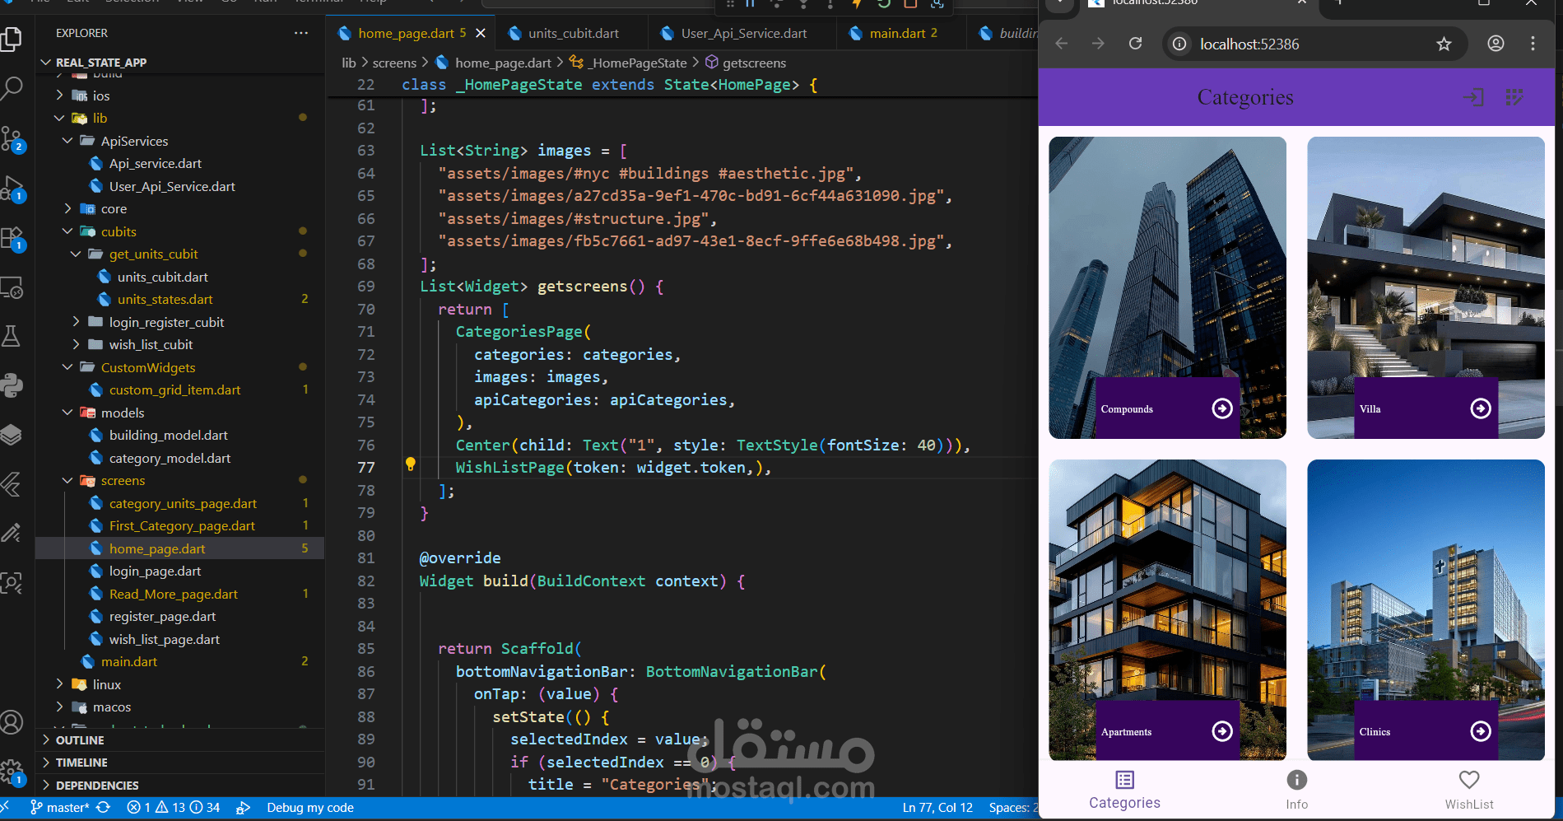Click the Synchronize Changes icon in status bar
This screenshot has width=1563, height=821.
(103, 808)
